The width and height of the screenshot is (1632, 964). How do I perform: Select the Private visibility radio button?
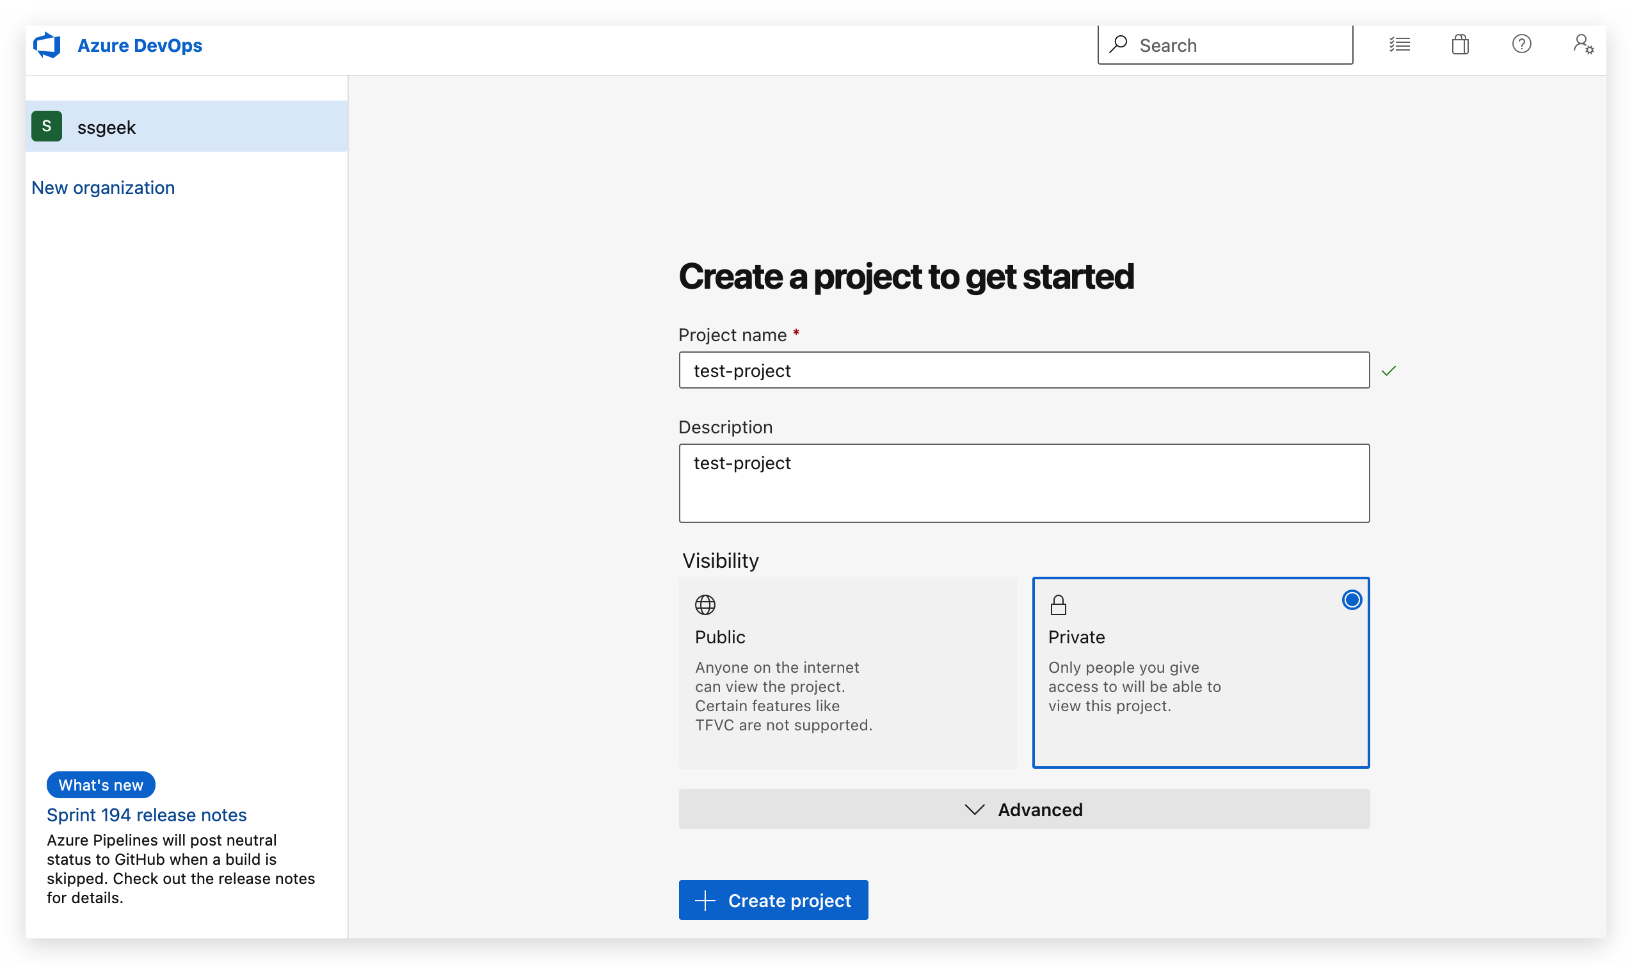(1351, 600)
